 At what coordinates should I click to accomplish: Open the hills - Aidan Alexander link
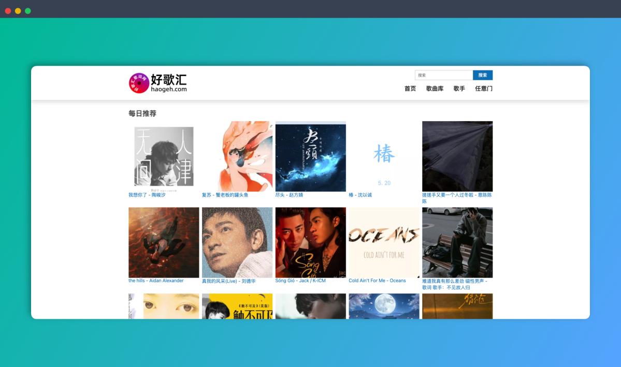(x=156, y=281)
